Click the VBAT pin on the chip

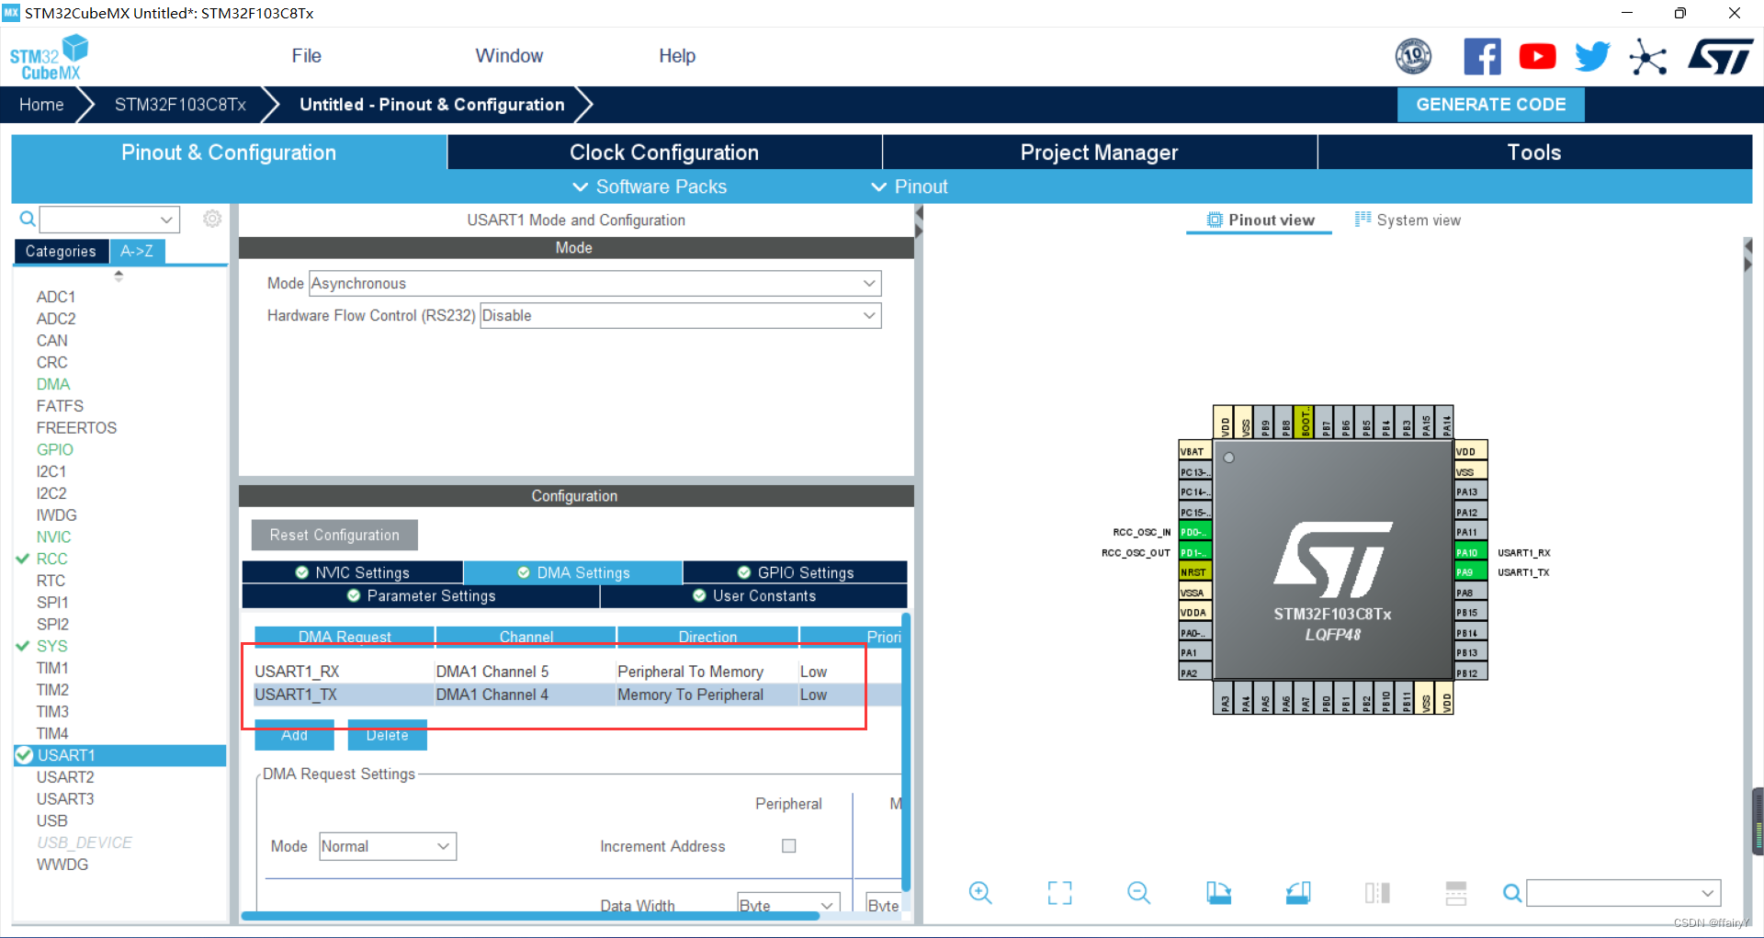[x=1195, y=451]
